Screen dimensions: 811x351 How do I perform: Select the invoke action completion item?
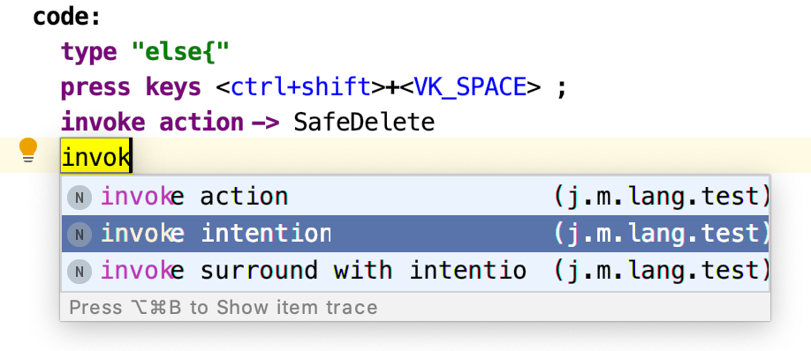[415, 197]
